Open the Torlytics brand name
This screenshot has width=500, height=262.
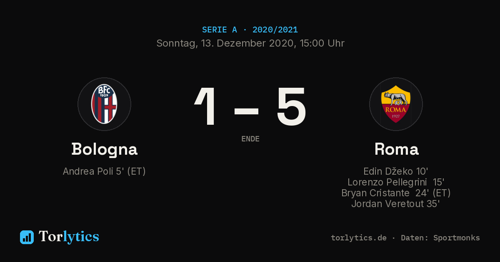[69, 237]
